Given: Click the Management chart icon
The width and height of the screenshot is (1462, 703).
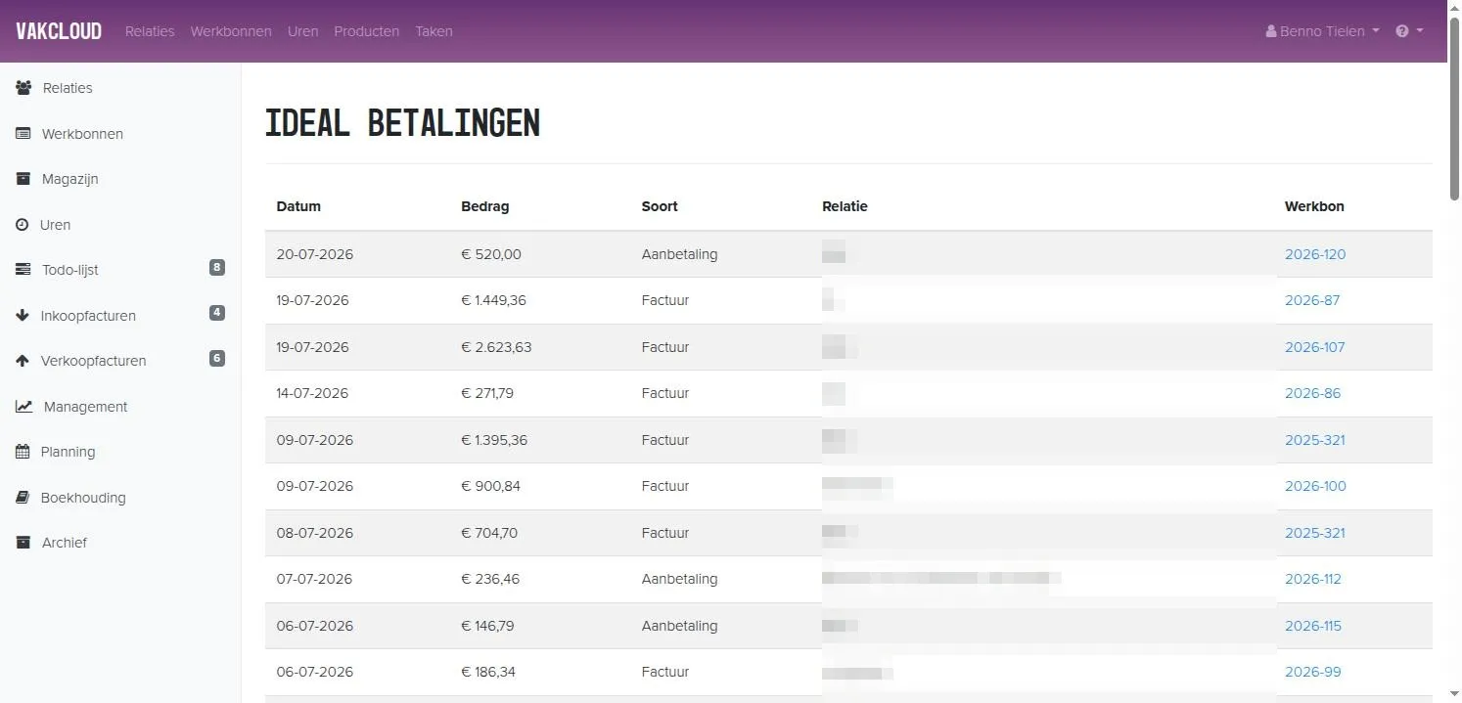Looking at the screenshot, I should [24, 407].
